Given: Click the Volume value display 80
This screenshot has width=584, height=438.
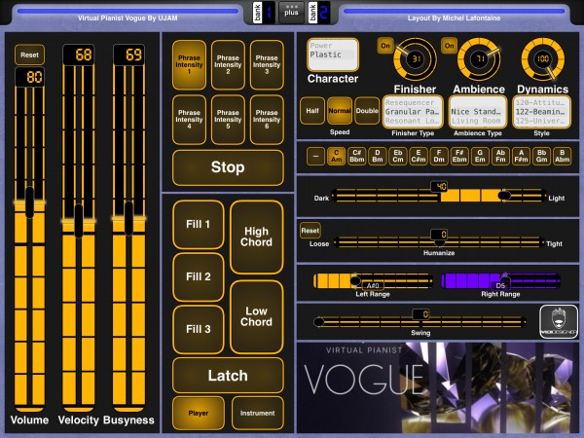Looking at the screenshot, I should click(29, 77).
